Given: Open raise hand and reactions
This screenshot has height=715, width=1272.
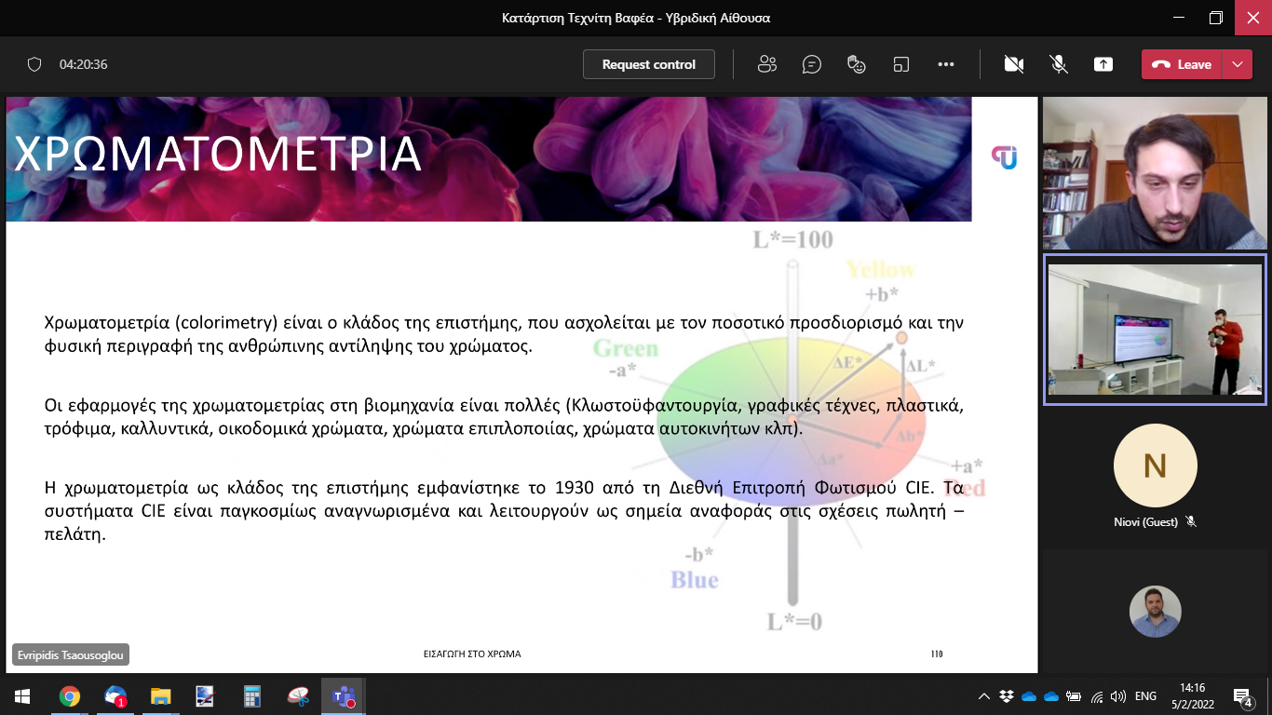Looking at the screenshot, I should point(857,64).
